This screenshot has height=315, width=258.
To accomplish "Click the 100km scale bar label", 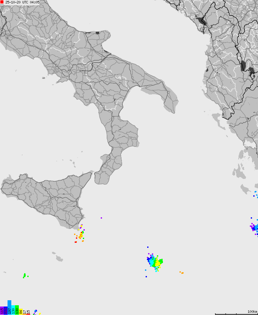I will point(252,312).
